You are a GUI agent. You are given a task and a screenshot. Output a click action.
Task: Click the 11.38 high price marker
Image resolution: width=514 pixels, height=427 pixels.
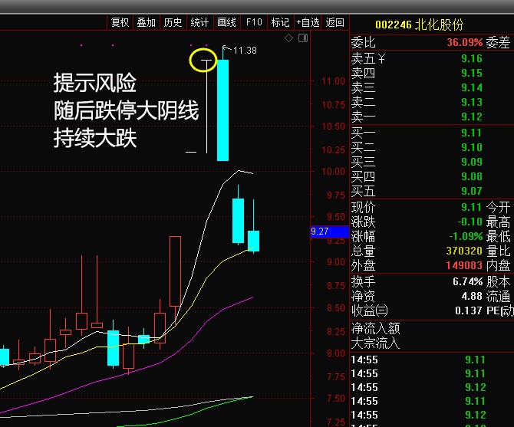coord(245,51)
